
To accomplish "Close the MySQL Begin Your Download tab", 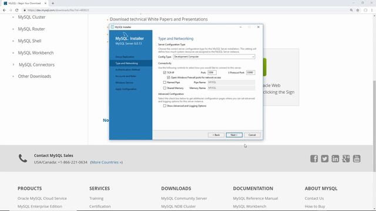I will [x=46, y=4].
